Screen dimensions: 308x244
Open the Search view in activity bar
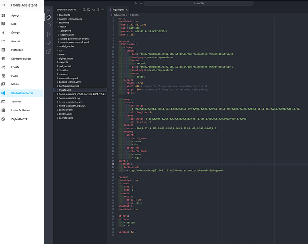coord(49,25)
